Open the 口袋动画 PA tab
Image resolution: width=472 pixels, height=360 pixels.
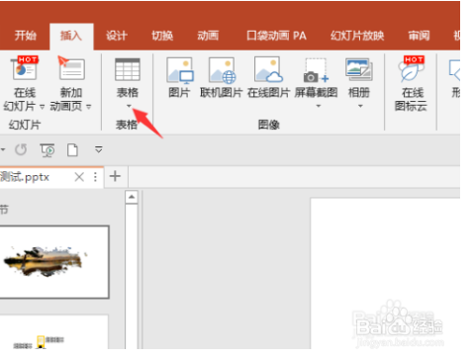click(276, 36)
